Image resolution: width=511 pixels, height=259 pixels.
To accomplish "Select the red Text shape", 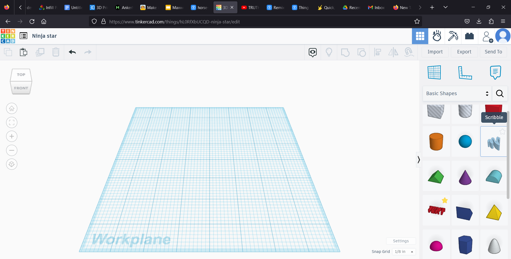I will [x=436, y=211].
